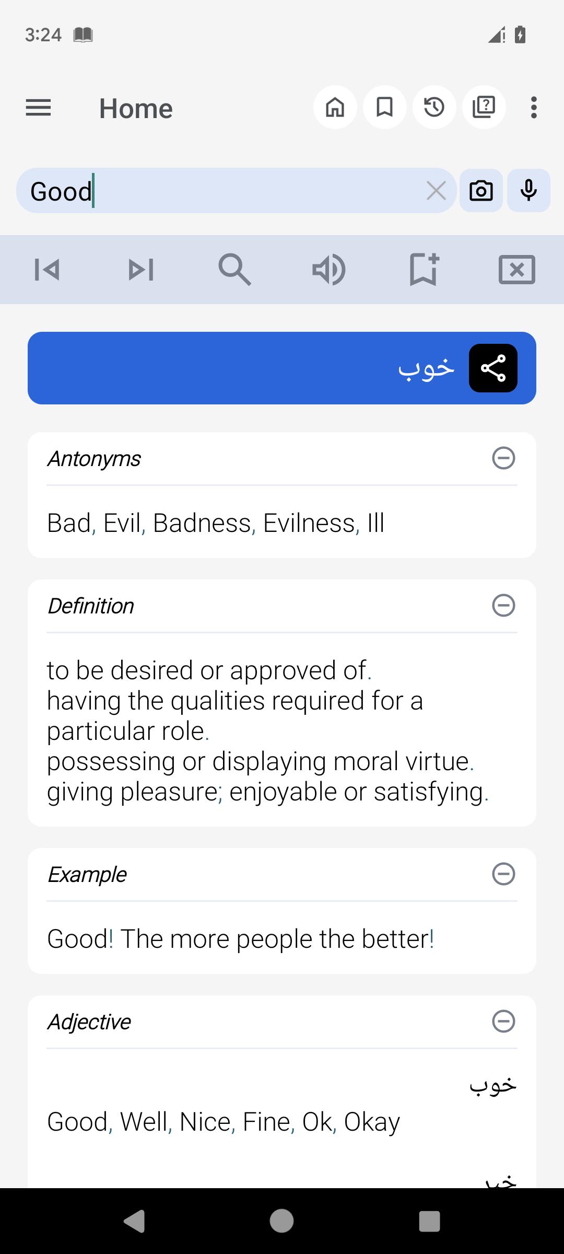
Task: Add word to bookmarks
Action: point(424,269)
